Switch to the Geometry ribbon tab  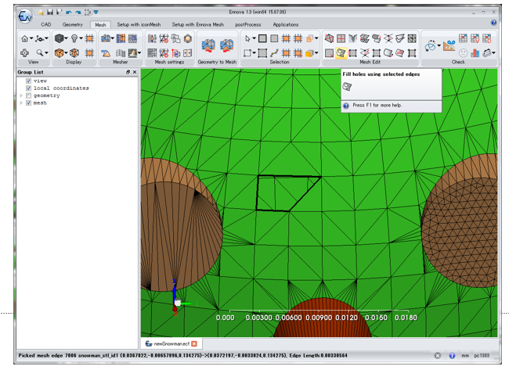pos(72,24)
